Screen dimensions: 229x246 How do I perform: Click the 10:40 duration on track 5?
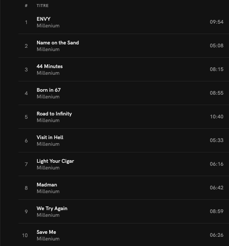(x=216, y=117)
